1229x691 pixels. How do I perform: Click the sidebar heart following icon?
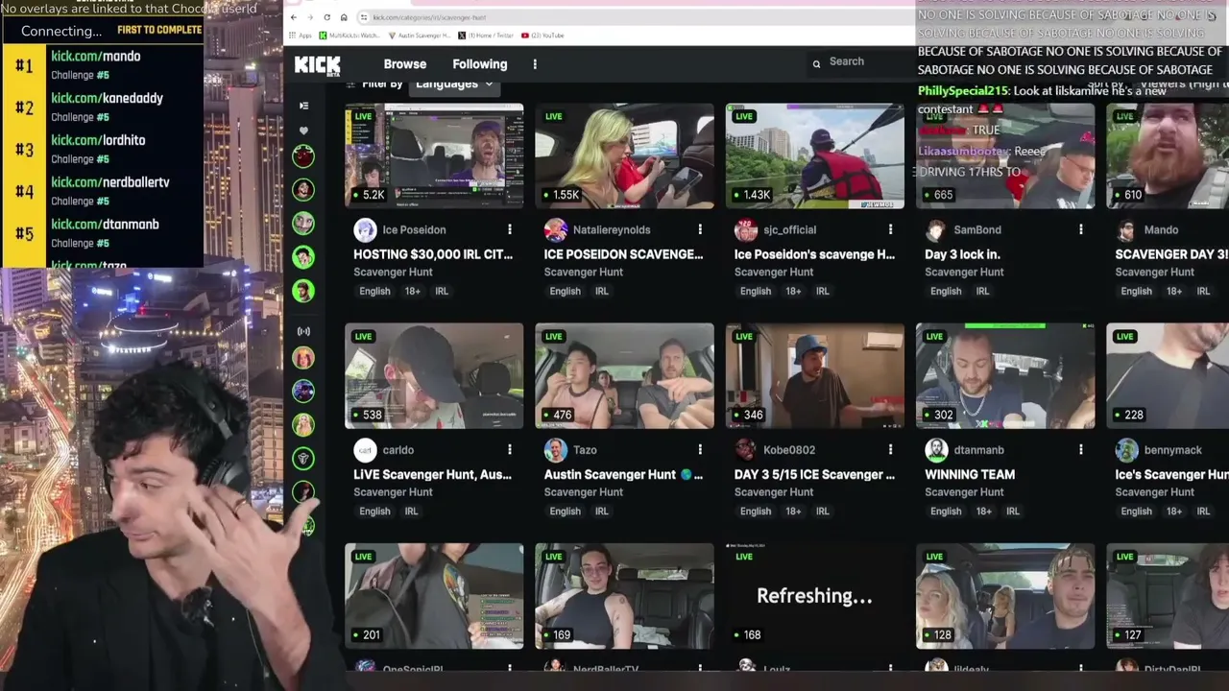tap(303, 131)
